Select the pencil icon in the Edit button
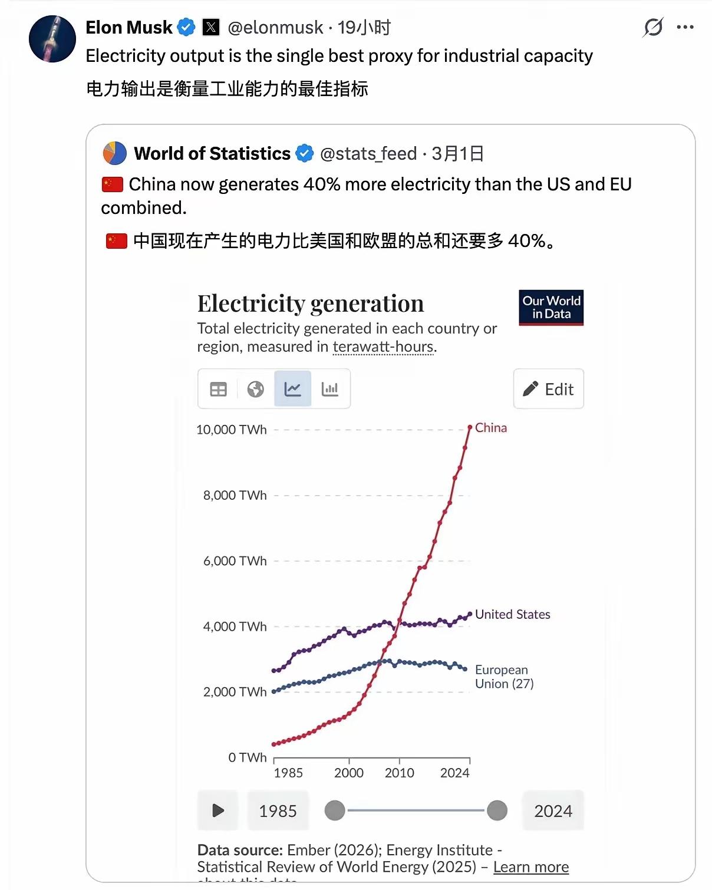The image size is (712, 890). pyautogui.click(x=529, y=389)
